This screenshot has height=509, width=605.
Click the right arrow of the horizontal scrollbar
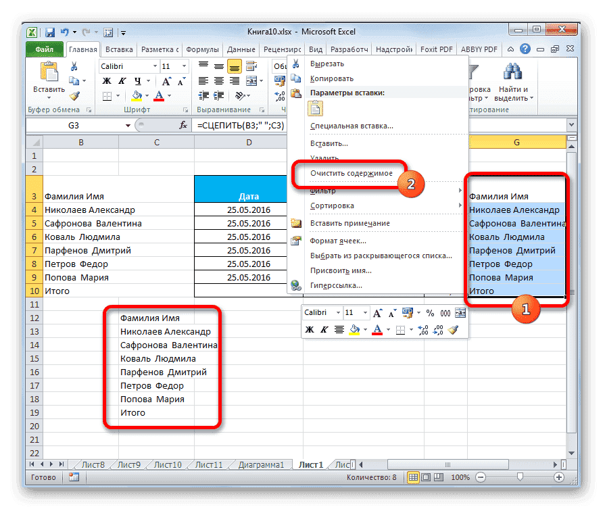pyautogui.click(x=555, y=464)
